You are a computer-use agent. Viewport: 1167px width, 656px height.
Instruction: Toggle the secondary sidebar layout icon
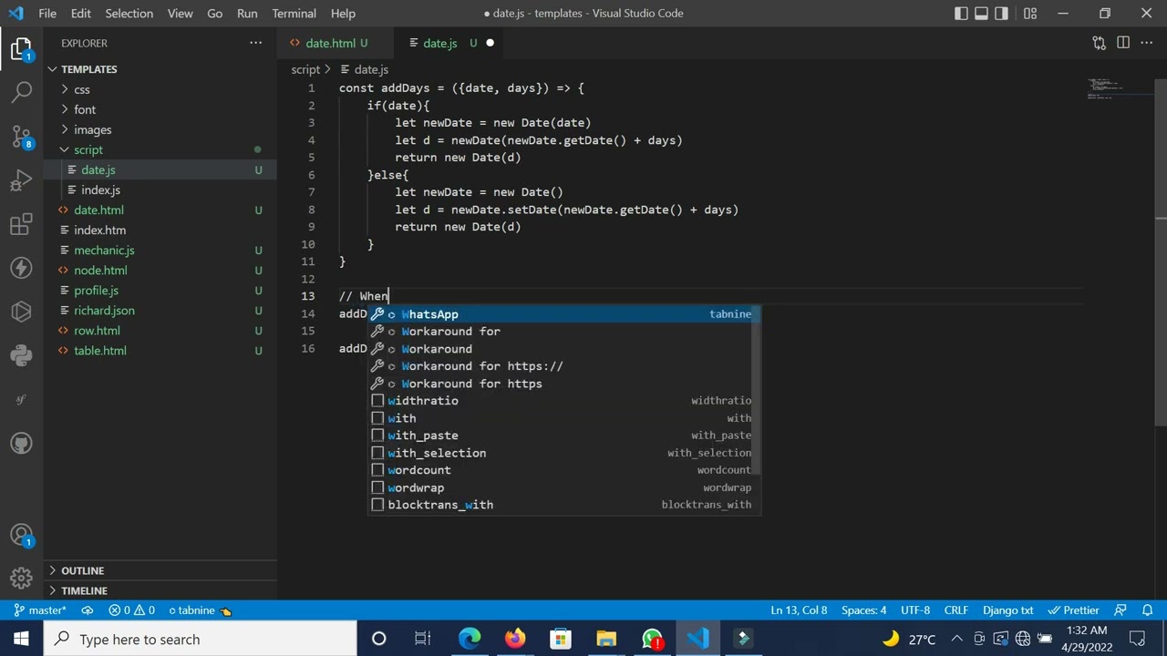(x=1001, y=13)
